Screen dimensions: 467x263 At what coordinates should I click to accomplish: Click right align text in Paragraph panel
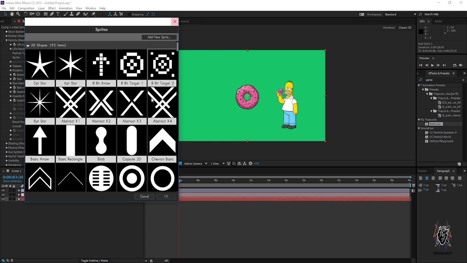(x=433, y=178)
